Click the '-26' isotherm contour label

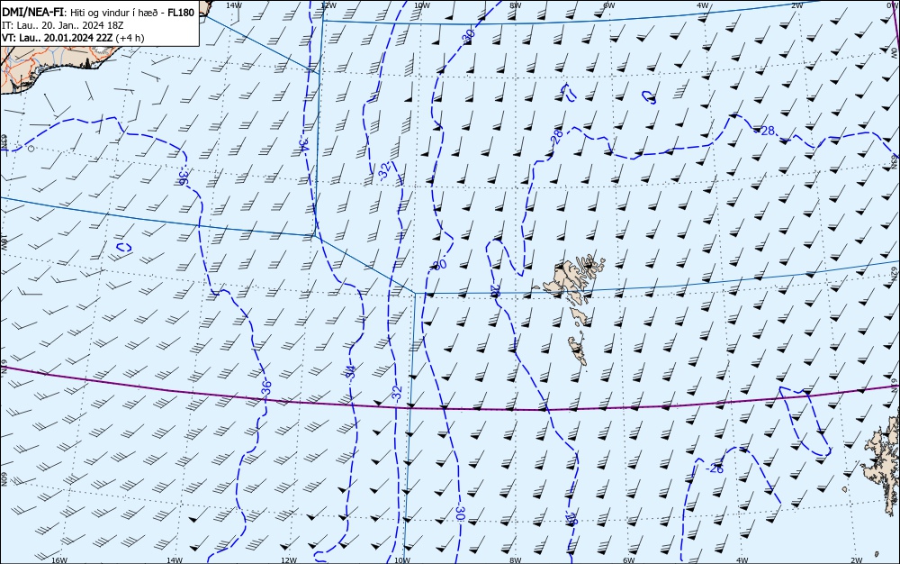tap(715, 468)
